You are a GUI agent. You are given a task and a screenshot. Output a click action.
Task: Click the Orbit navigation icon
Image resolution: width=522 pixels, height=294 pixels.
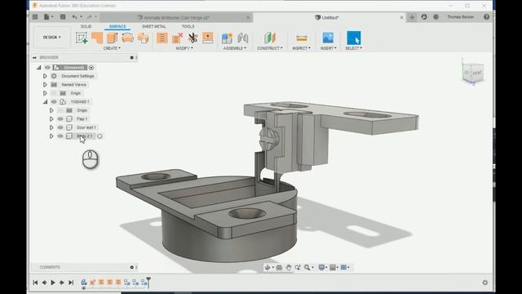[268, 267]
